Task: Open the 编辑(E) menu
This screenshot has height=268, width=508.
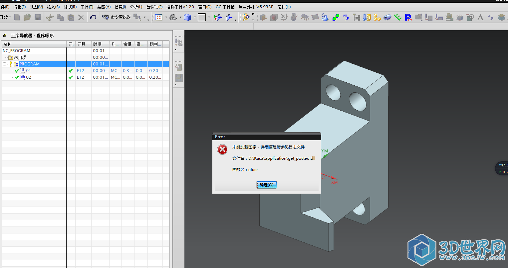Action: coord(19,7)
